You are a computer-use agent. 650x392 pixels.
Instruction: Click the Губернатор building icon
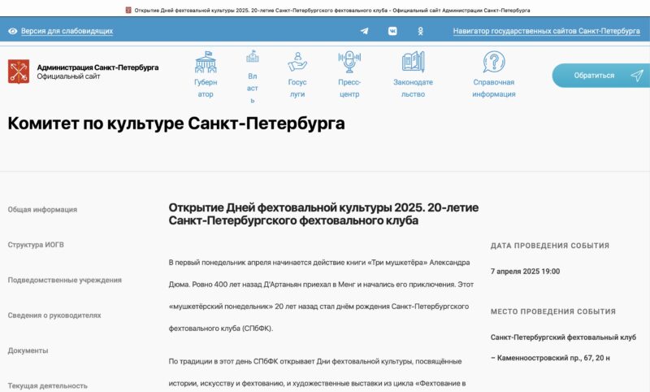(206, 62)
